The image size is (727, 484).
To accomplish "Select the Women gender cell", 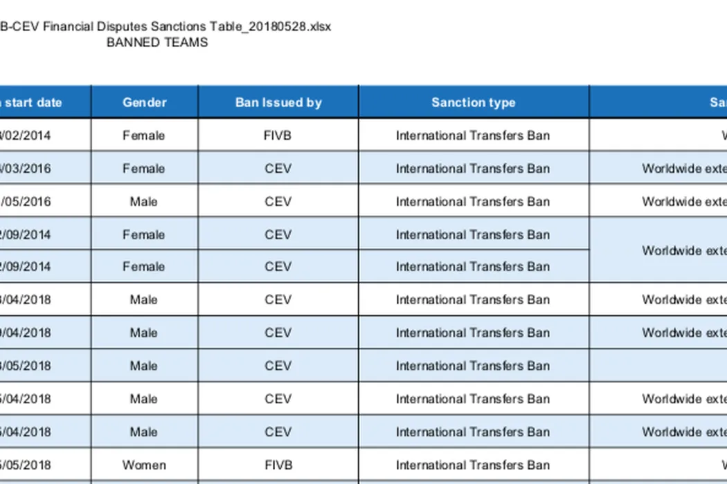I will click(144, 465).
